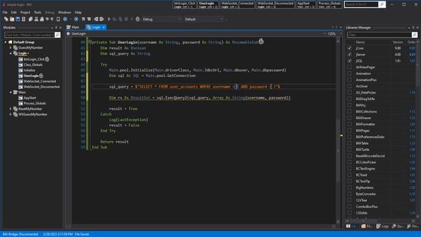421x237 pixels.
Task: Click the Libraries Manager filter magnifier icon
Action: tap(414, 35)
